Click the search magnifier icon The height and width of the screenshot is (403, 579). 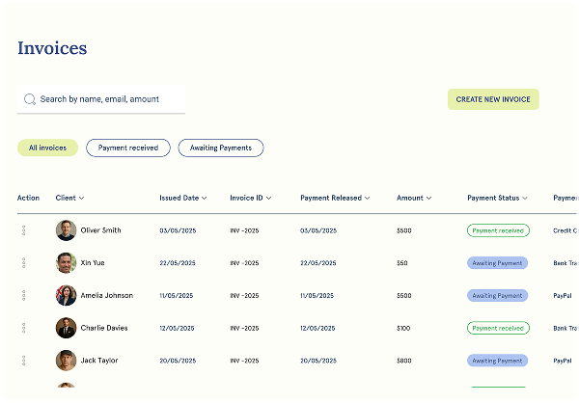(x=30, y=99)
